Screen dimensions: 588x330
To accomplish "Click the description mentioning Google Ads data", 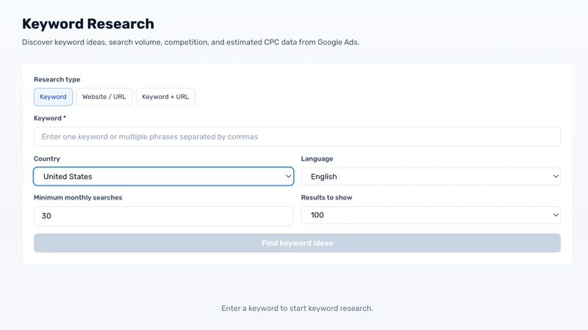I will click(x=190, y=43).
